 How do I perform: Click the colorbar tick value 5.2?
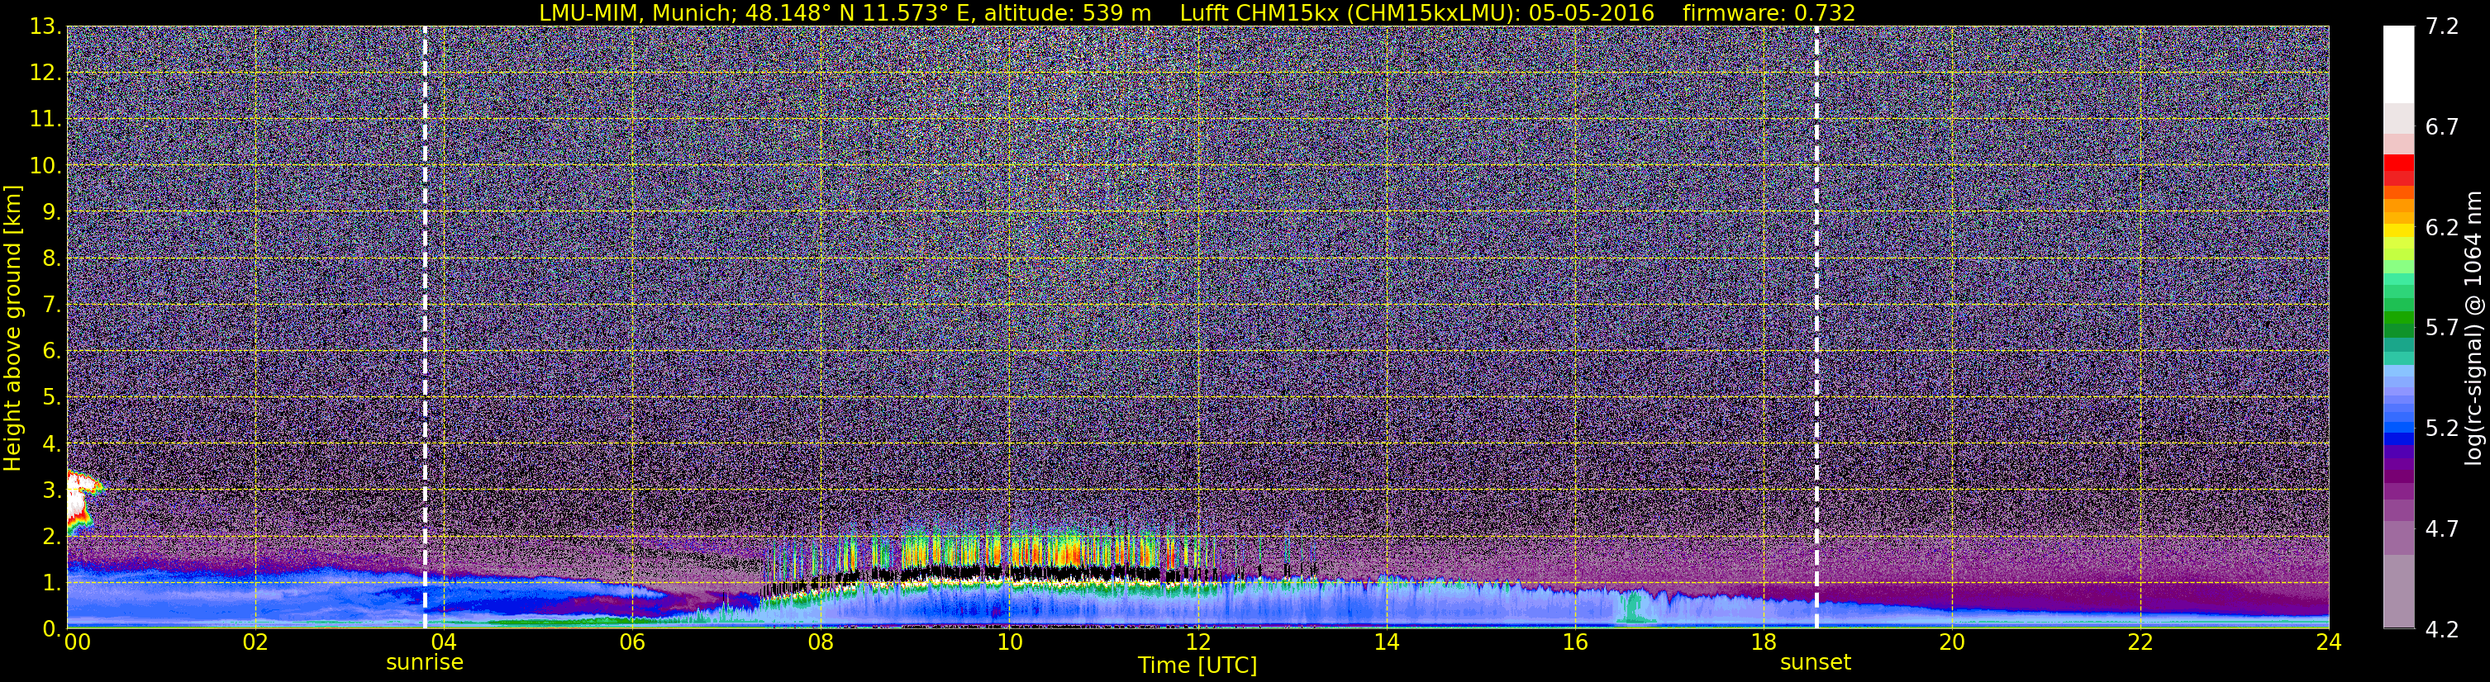[2442, 429]
